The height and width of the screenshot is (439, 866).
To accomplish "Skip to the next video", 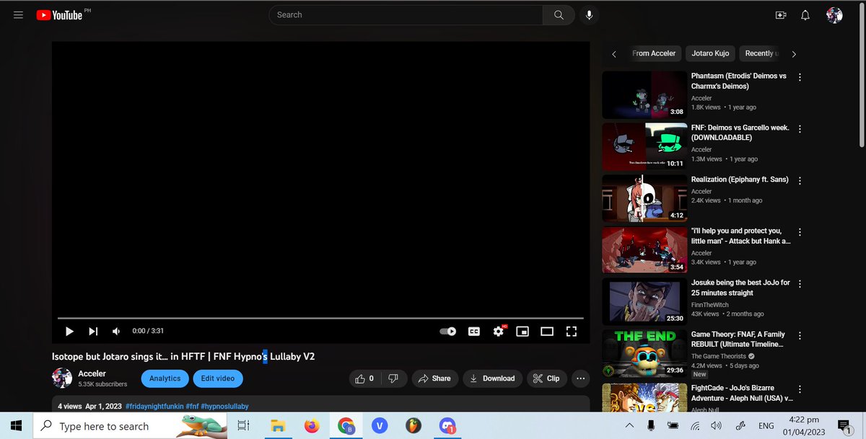I will [93, 331].
